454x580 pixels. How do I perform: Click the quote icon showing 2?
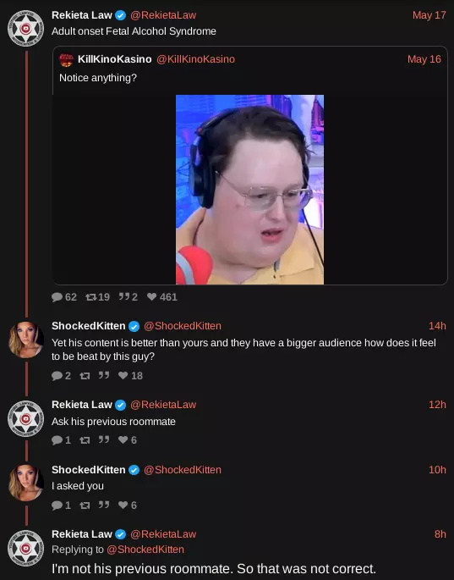tap(124, 296)
